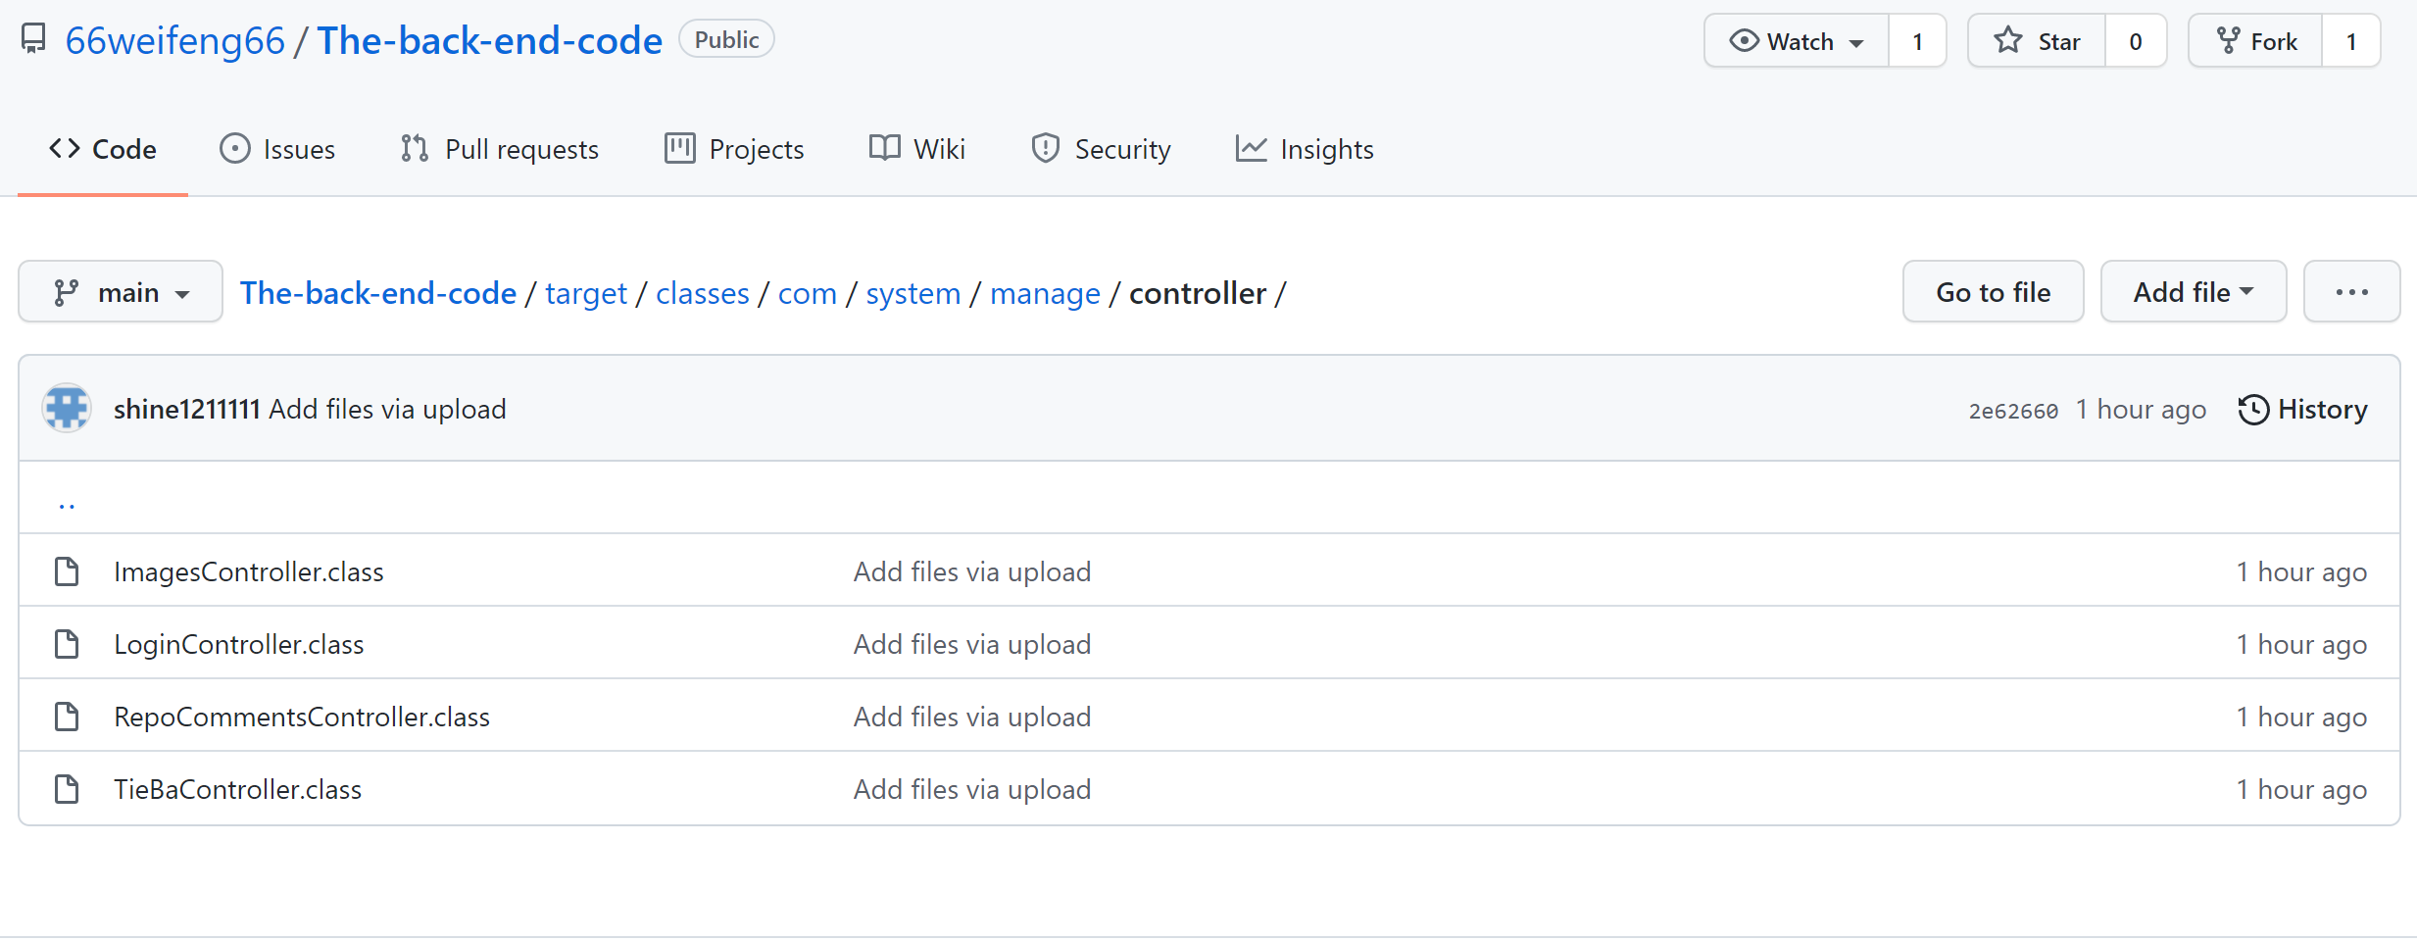Open the Security tab
This screenshot has height=941, width=2417.
pos(1101,149)
